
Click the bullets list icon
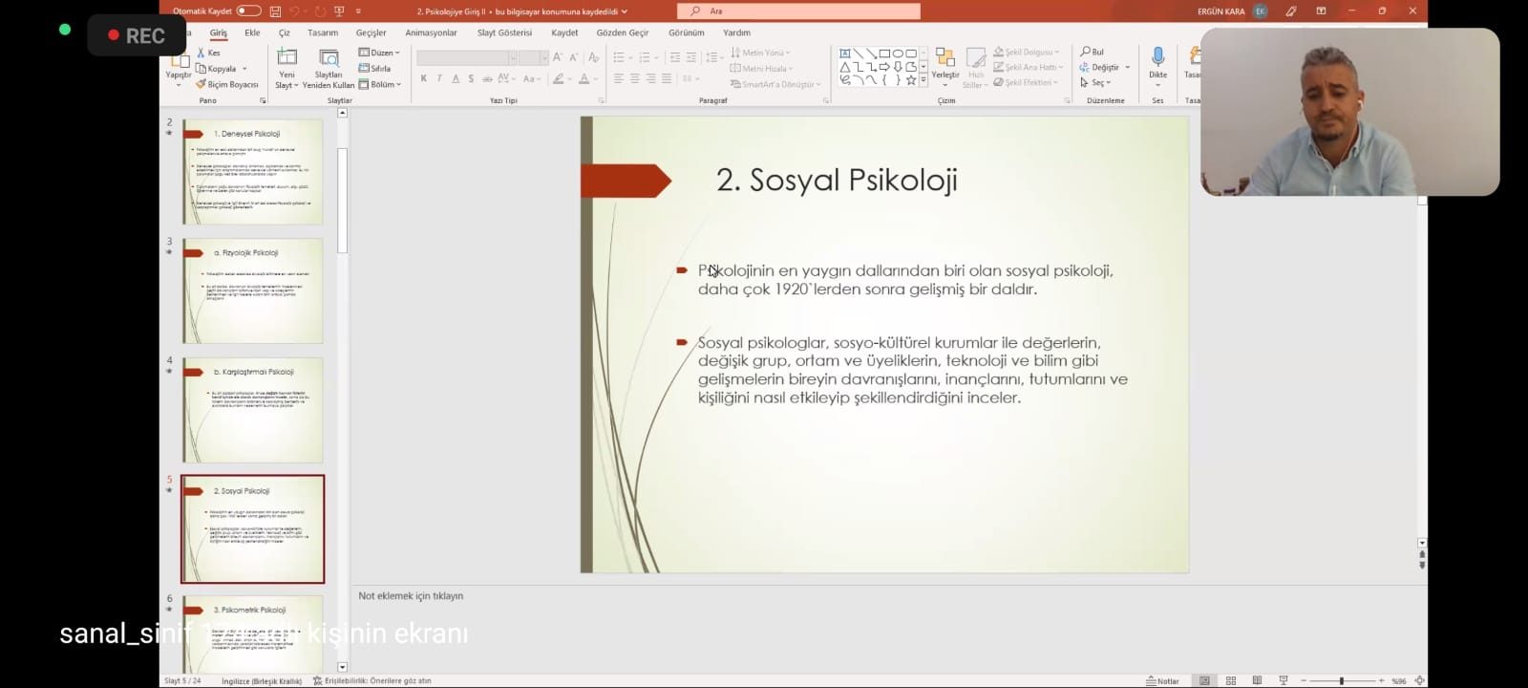tap(618, 57)
